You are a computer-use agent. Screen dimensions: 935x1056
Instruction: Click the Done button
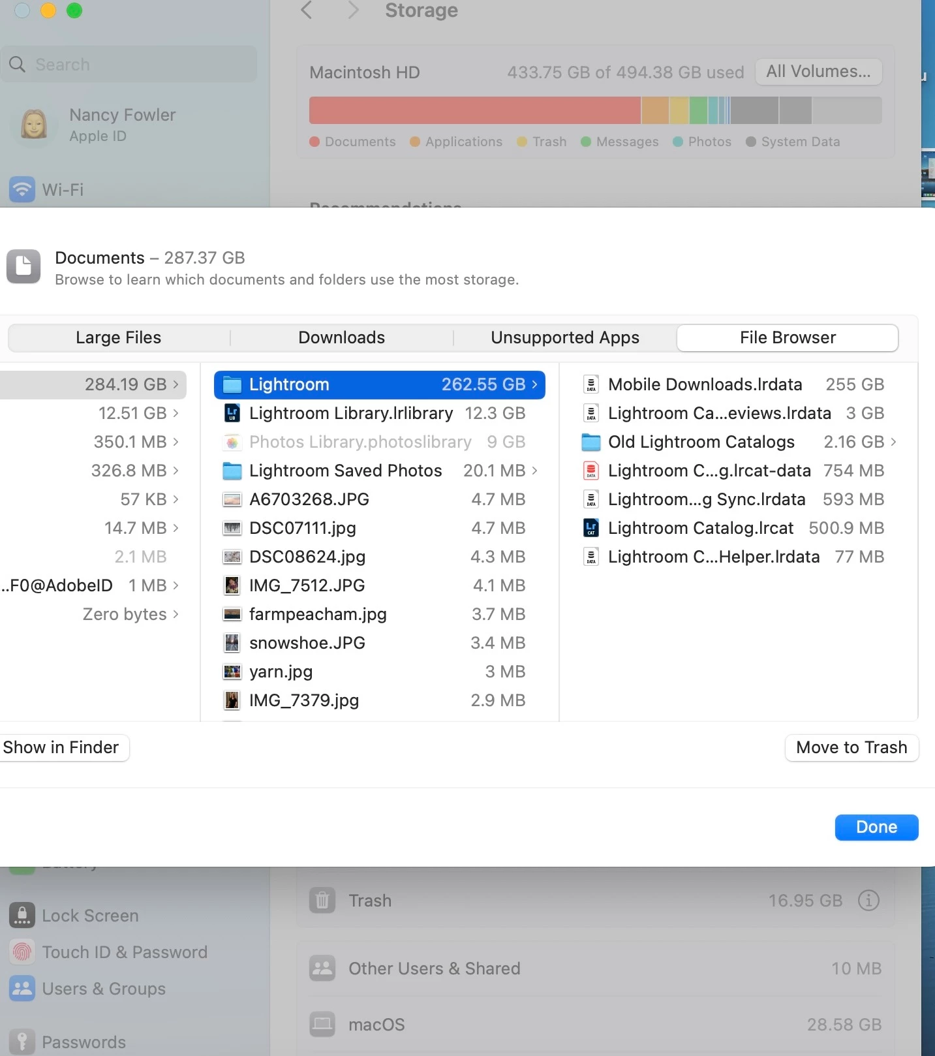click(x=876, y=827)
